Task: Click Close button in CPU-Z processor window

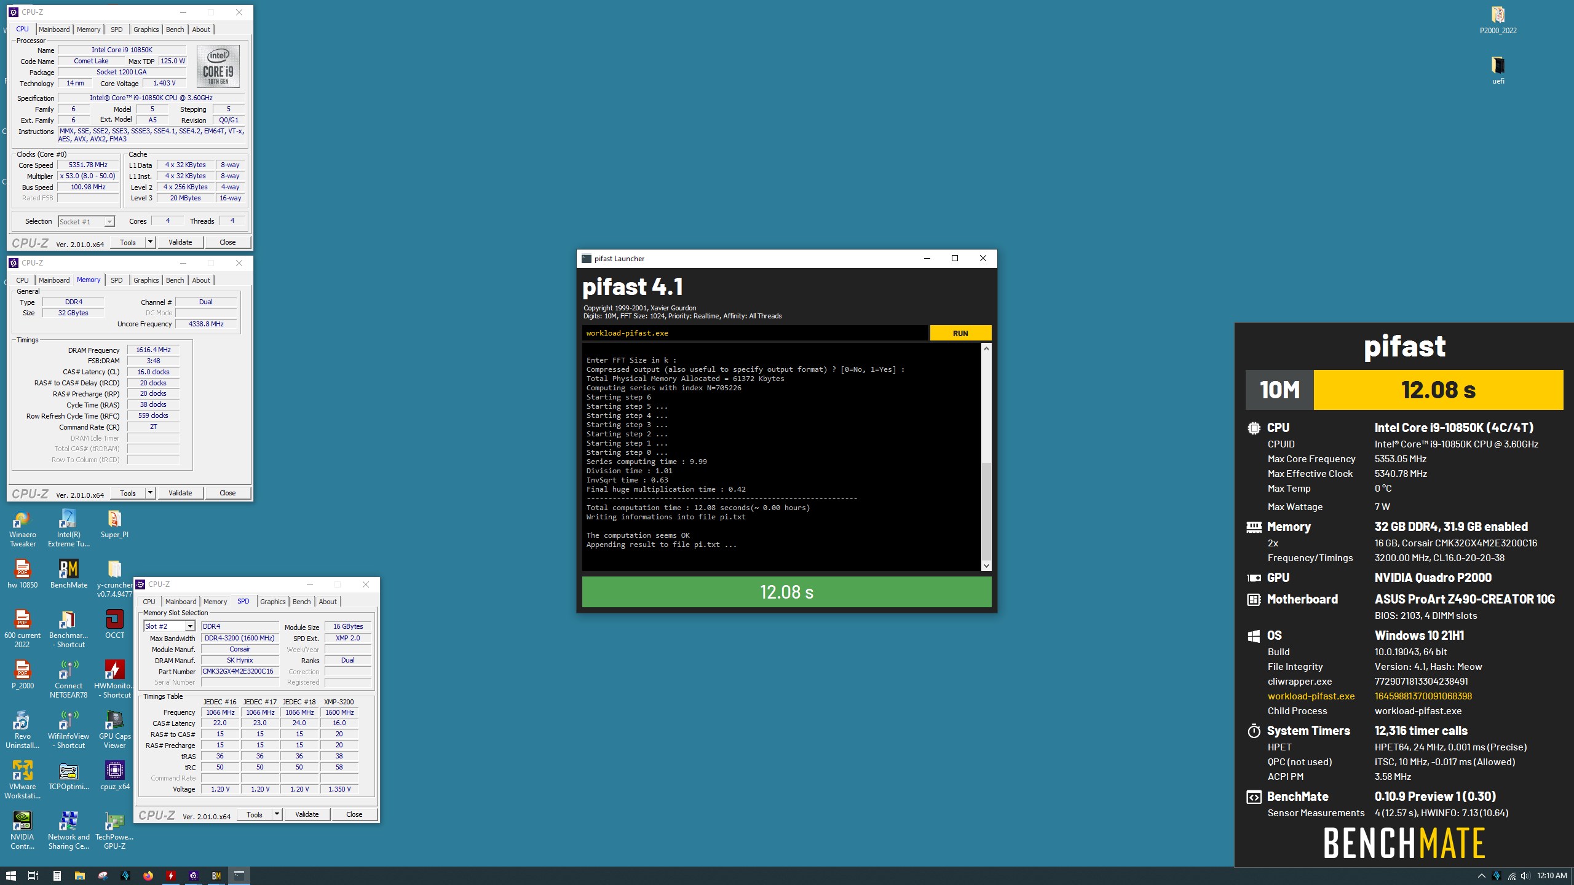Action: (227, 242)
